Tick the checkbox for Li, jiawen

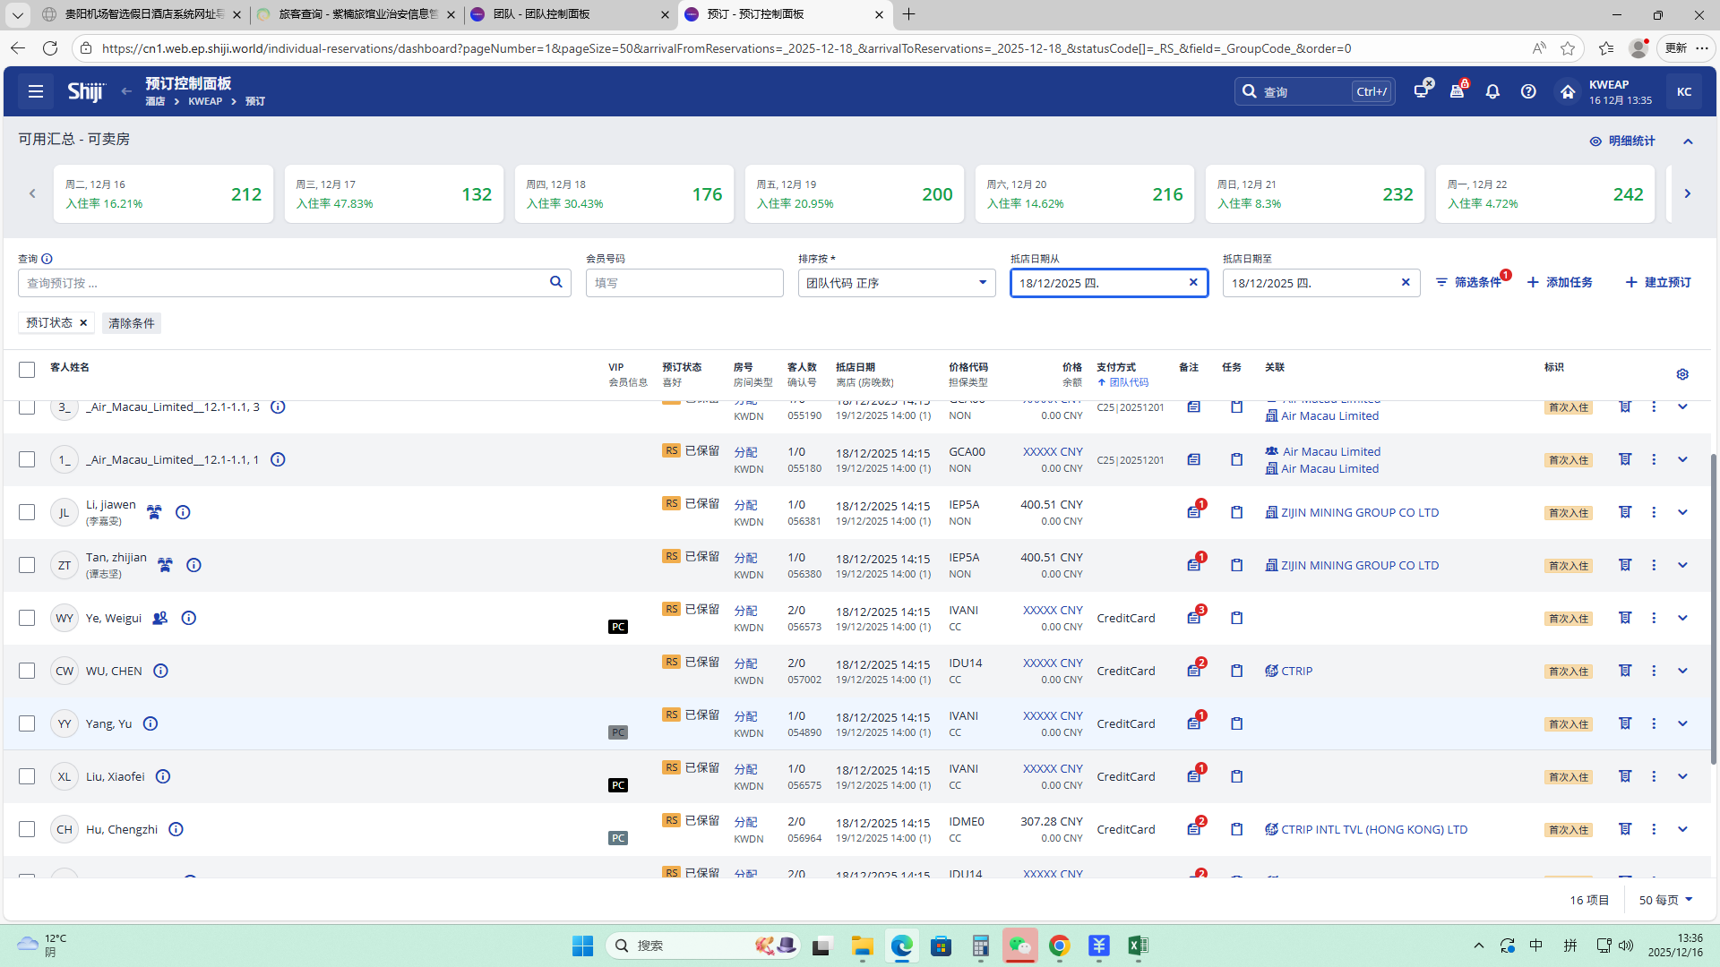(x=27, y=512)
